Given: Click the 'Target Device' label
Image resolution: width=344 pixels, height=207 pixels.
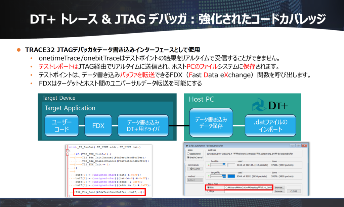Looking at the screenshot, I should coord(59,98).
